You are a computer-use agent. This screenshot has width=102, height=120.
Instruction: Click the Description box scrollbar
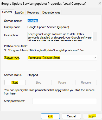tap(95, 37)
